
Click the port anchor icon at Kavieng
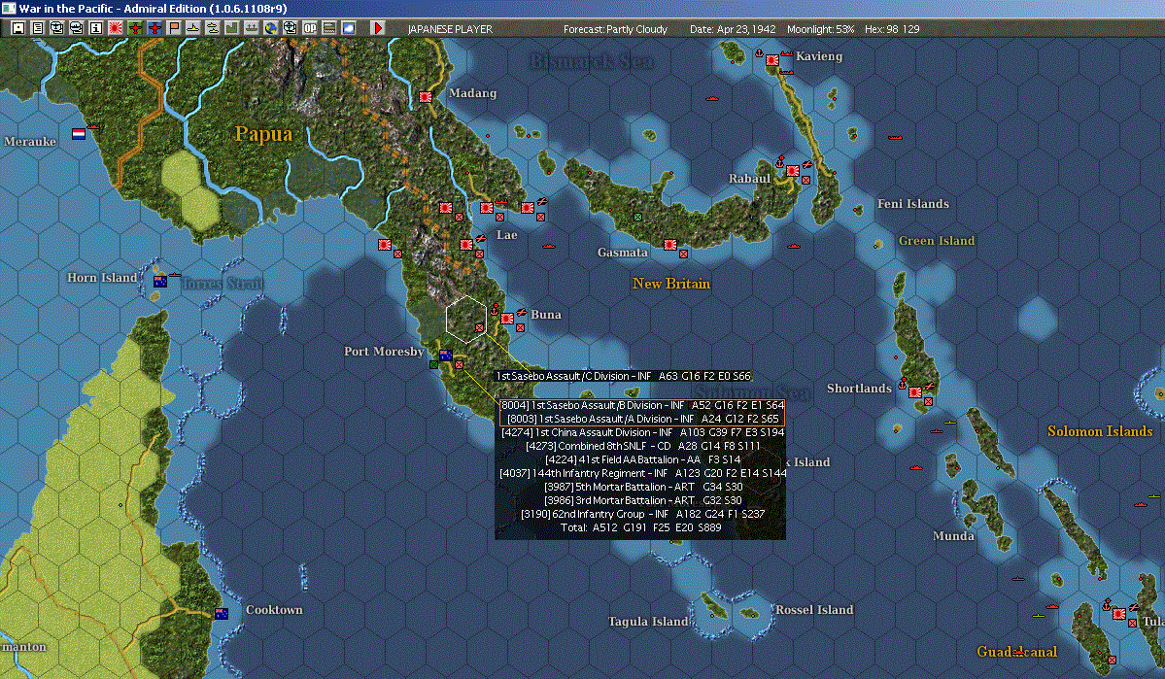(x=759, y=52)
